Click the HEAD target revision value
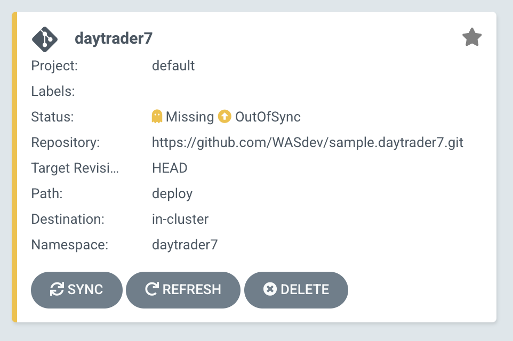The image size is (513, 341). 170,168
